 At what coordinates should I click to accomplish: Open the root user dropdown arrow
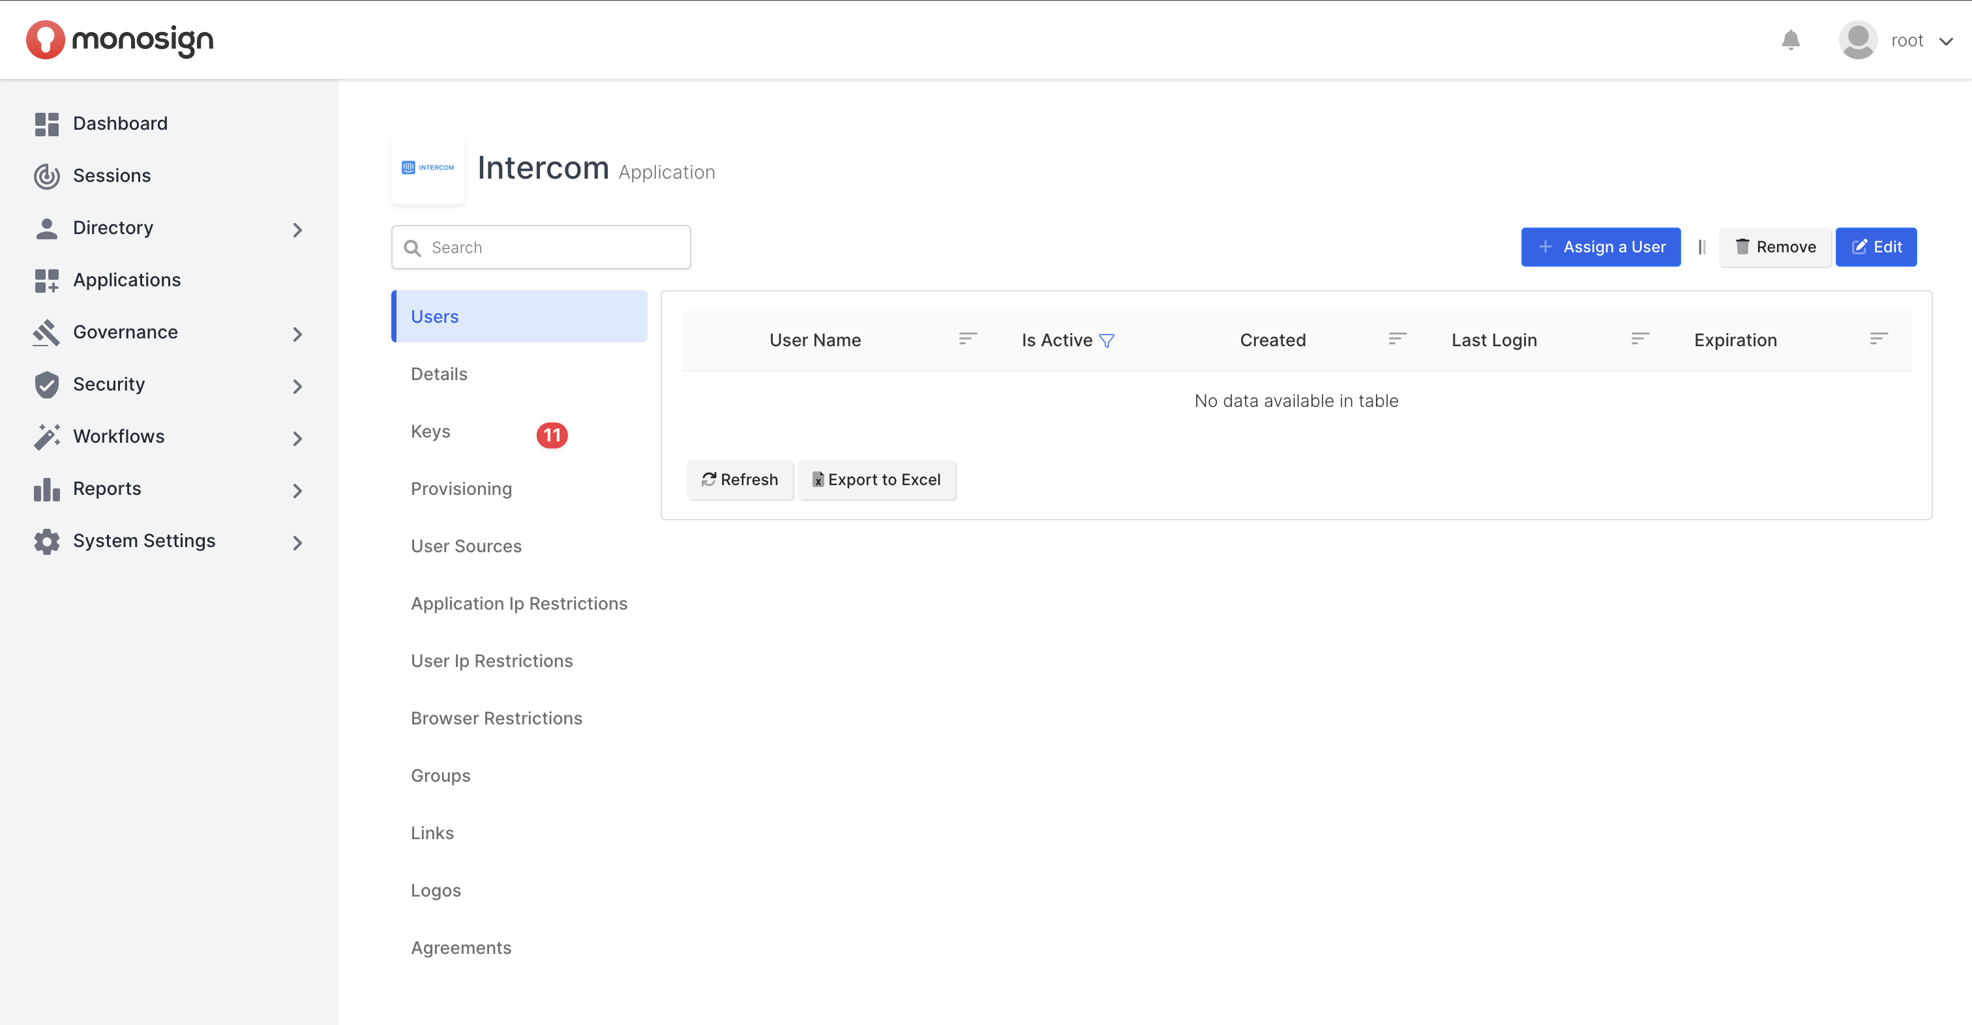(x=1945, y=41)
